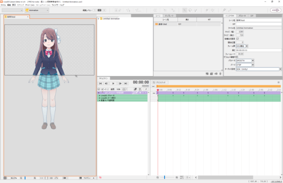Click the delete scene trash icon

click(x=220, y=74)
